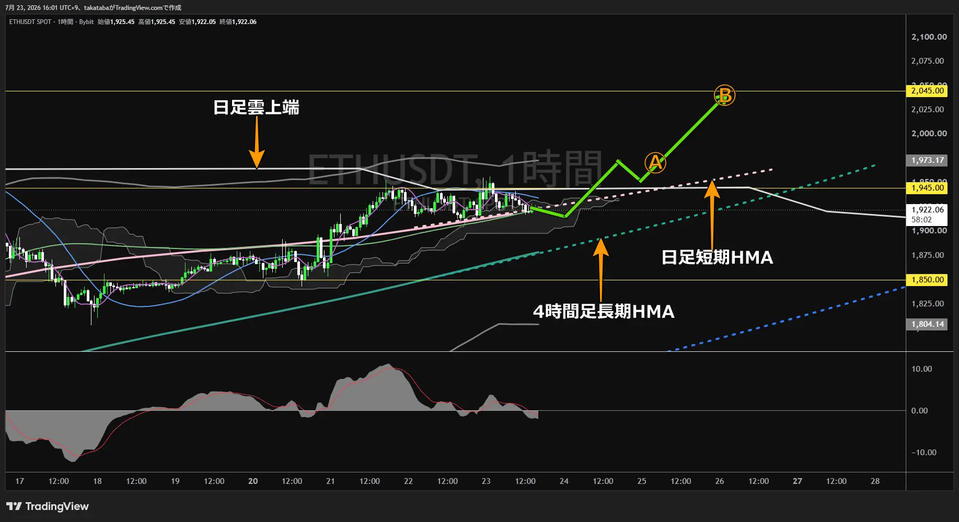Select the 日足雲上端 text annotation
This screenshot has height=522, width=959.
tap(256, 108)
